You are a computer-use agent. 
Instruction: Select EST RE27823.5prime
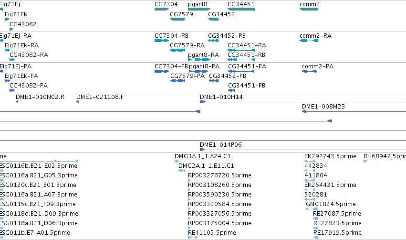[x=337, y=223]
